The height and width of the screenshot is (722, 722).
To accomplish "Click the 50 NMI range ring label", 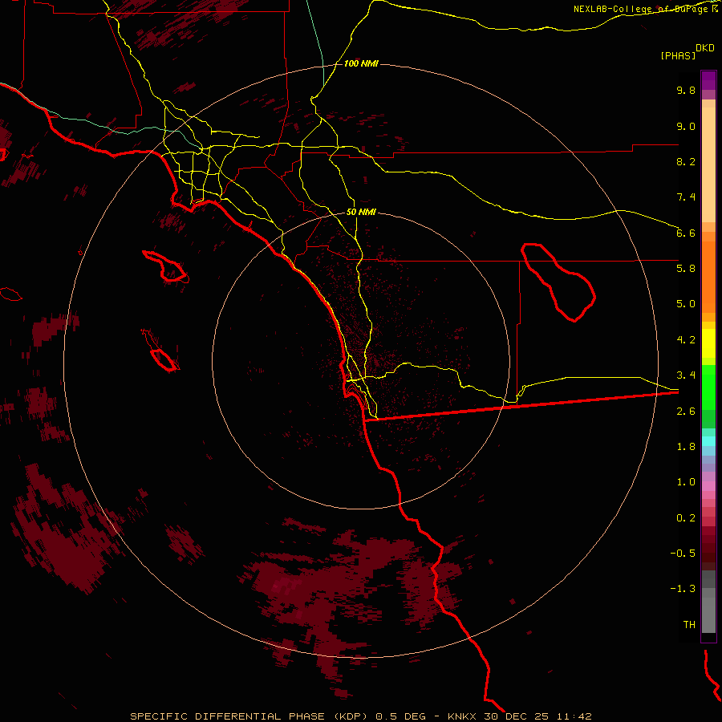I will (x=361, y=212).
